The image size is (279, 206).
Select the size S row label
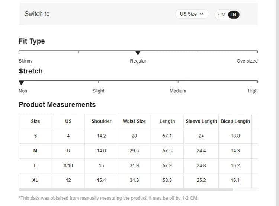[35, 136]
